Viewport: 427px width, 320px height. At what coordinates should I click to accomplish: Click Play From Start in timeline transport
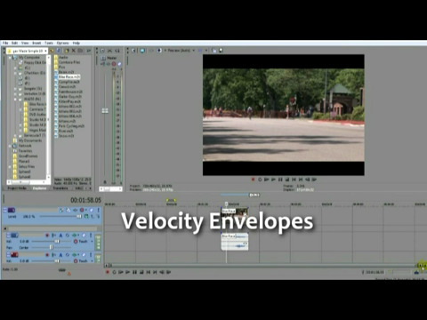121,272
